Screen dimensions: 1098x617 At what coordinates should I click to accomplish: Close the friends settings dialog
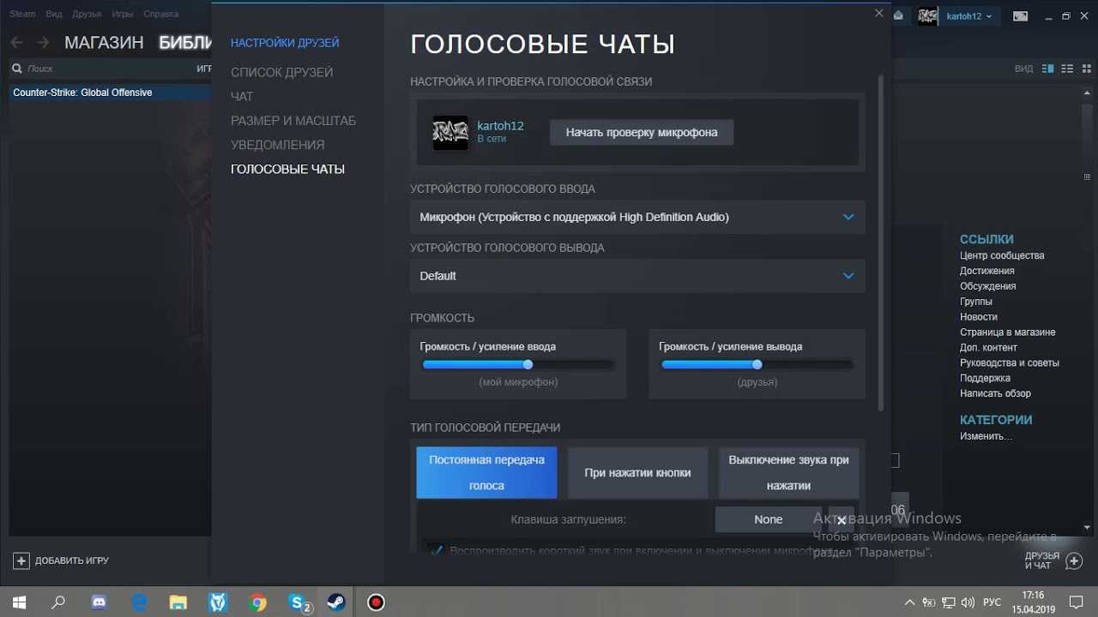coord(878,13)
